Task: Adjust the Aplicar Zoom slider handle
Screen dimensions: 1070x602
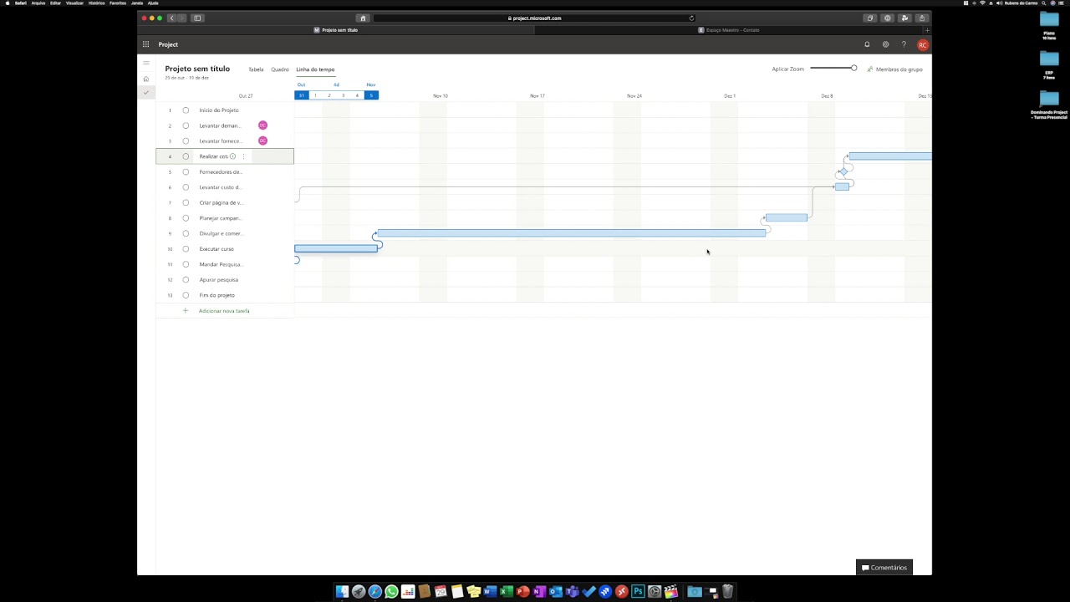Action: click(x=853, y=69)
